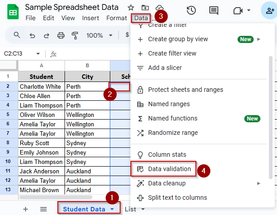Click the Undo arrow in toolbar

click(32, 35)
